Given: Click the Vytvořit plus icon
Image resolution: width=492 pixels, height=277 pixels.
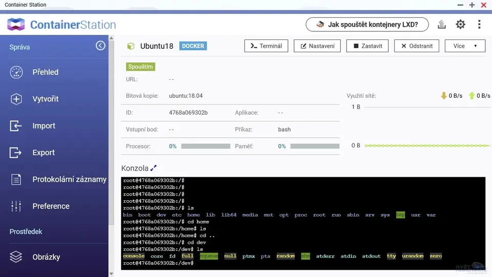Looking at the screenshot, I should tap(16, 99).
